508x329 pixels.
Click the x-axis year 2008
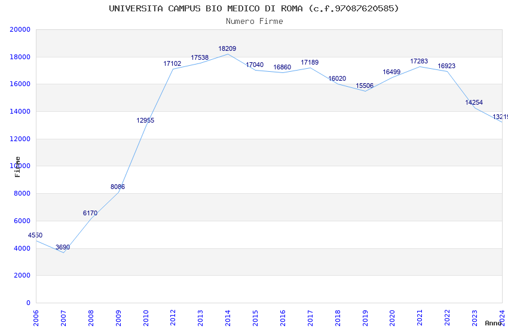click(91, 318)
